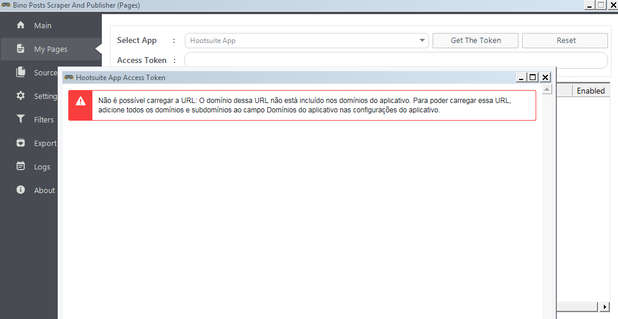The image size is (618, 319).
Task: Maximize the Hootsuite App Access Token dialog
Action: pos(533,77)
